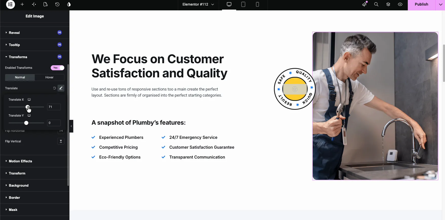Open the Elementor #112 page title menu
Image resolution: width=445 pixels, height=220 pixels.
click(198, 4)
